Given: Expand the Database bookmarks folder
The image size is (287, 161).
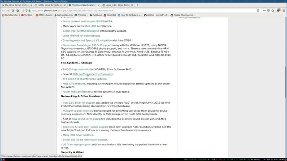Looking at the screenshot, I should [96, 15].
